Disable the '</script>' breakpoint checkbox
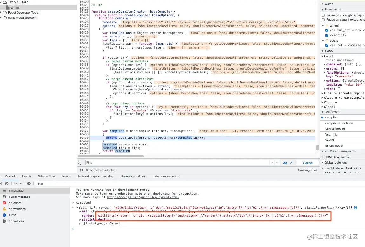This screenshot has width=365, height=247. (327, 35)
